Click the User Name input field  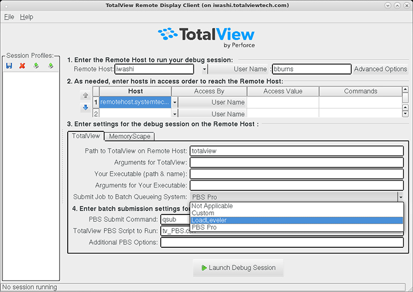(311, 69)
